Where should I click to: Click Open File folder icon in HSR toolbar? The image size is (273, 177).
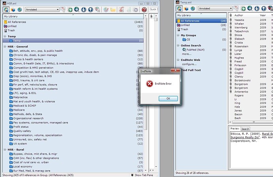[x=113, y=9]
